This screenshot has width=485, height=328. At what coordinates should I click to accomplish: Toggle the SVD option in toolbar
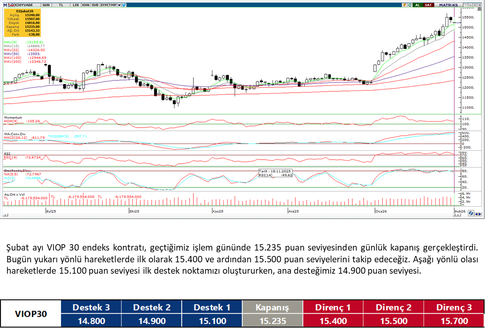(x=95, y=5)
